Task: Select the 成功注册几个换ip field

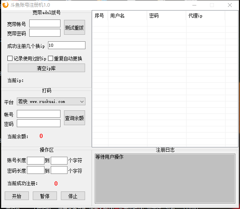Action: click(x=66, y=45)
